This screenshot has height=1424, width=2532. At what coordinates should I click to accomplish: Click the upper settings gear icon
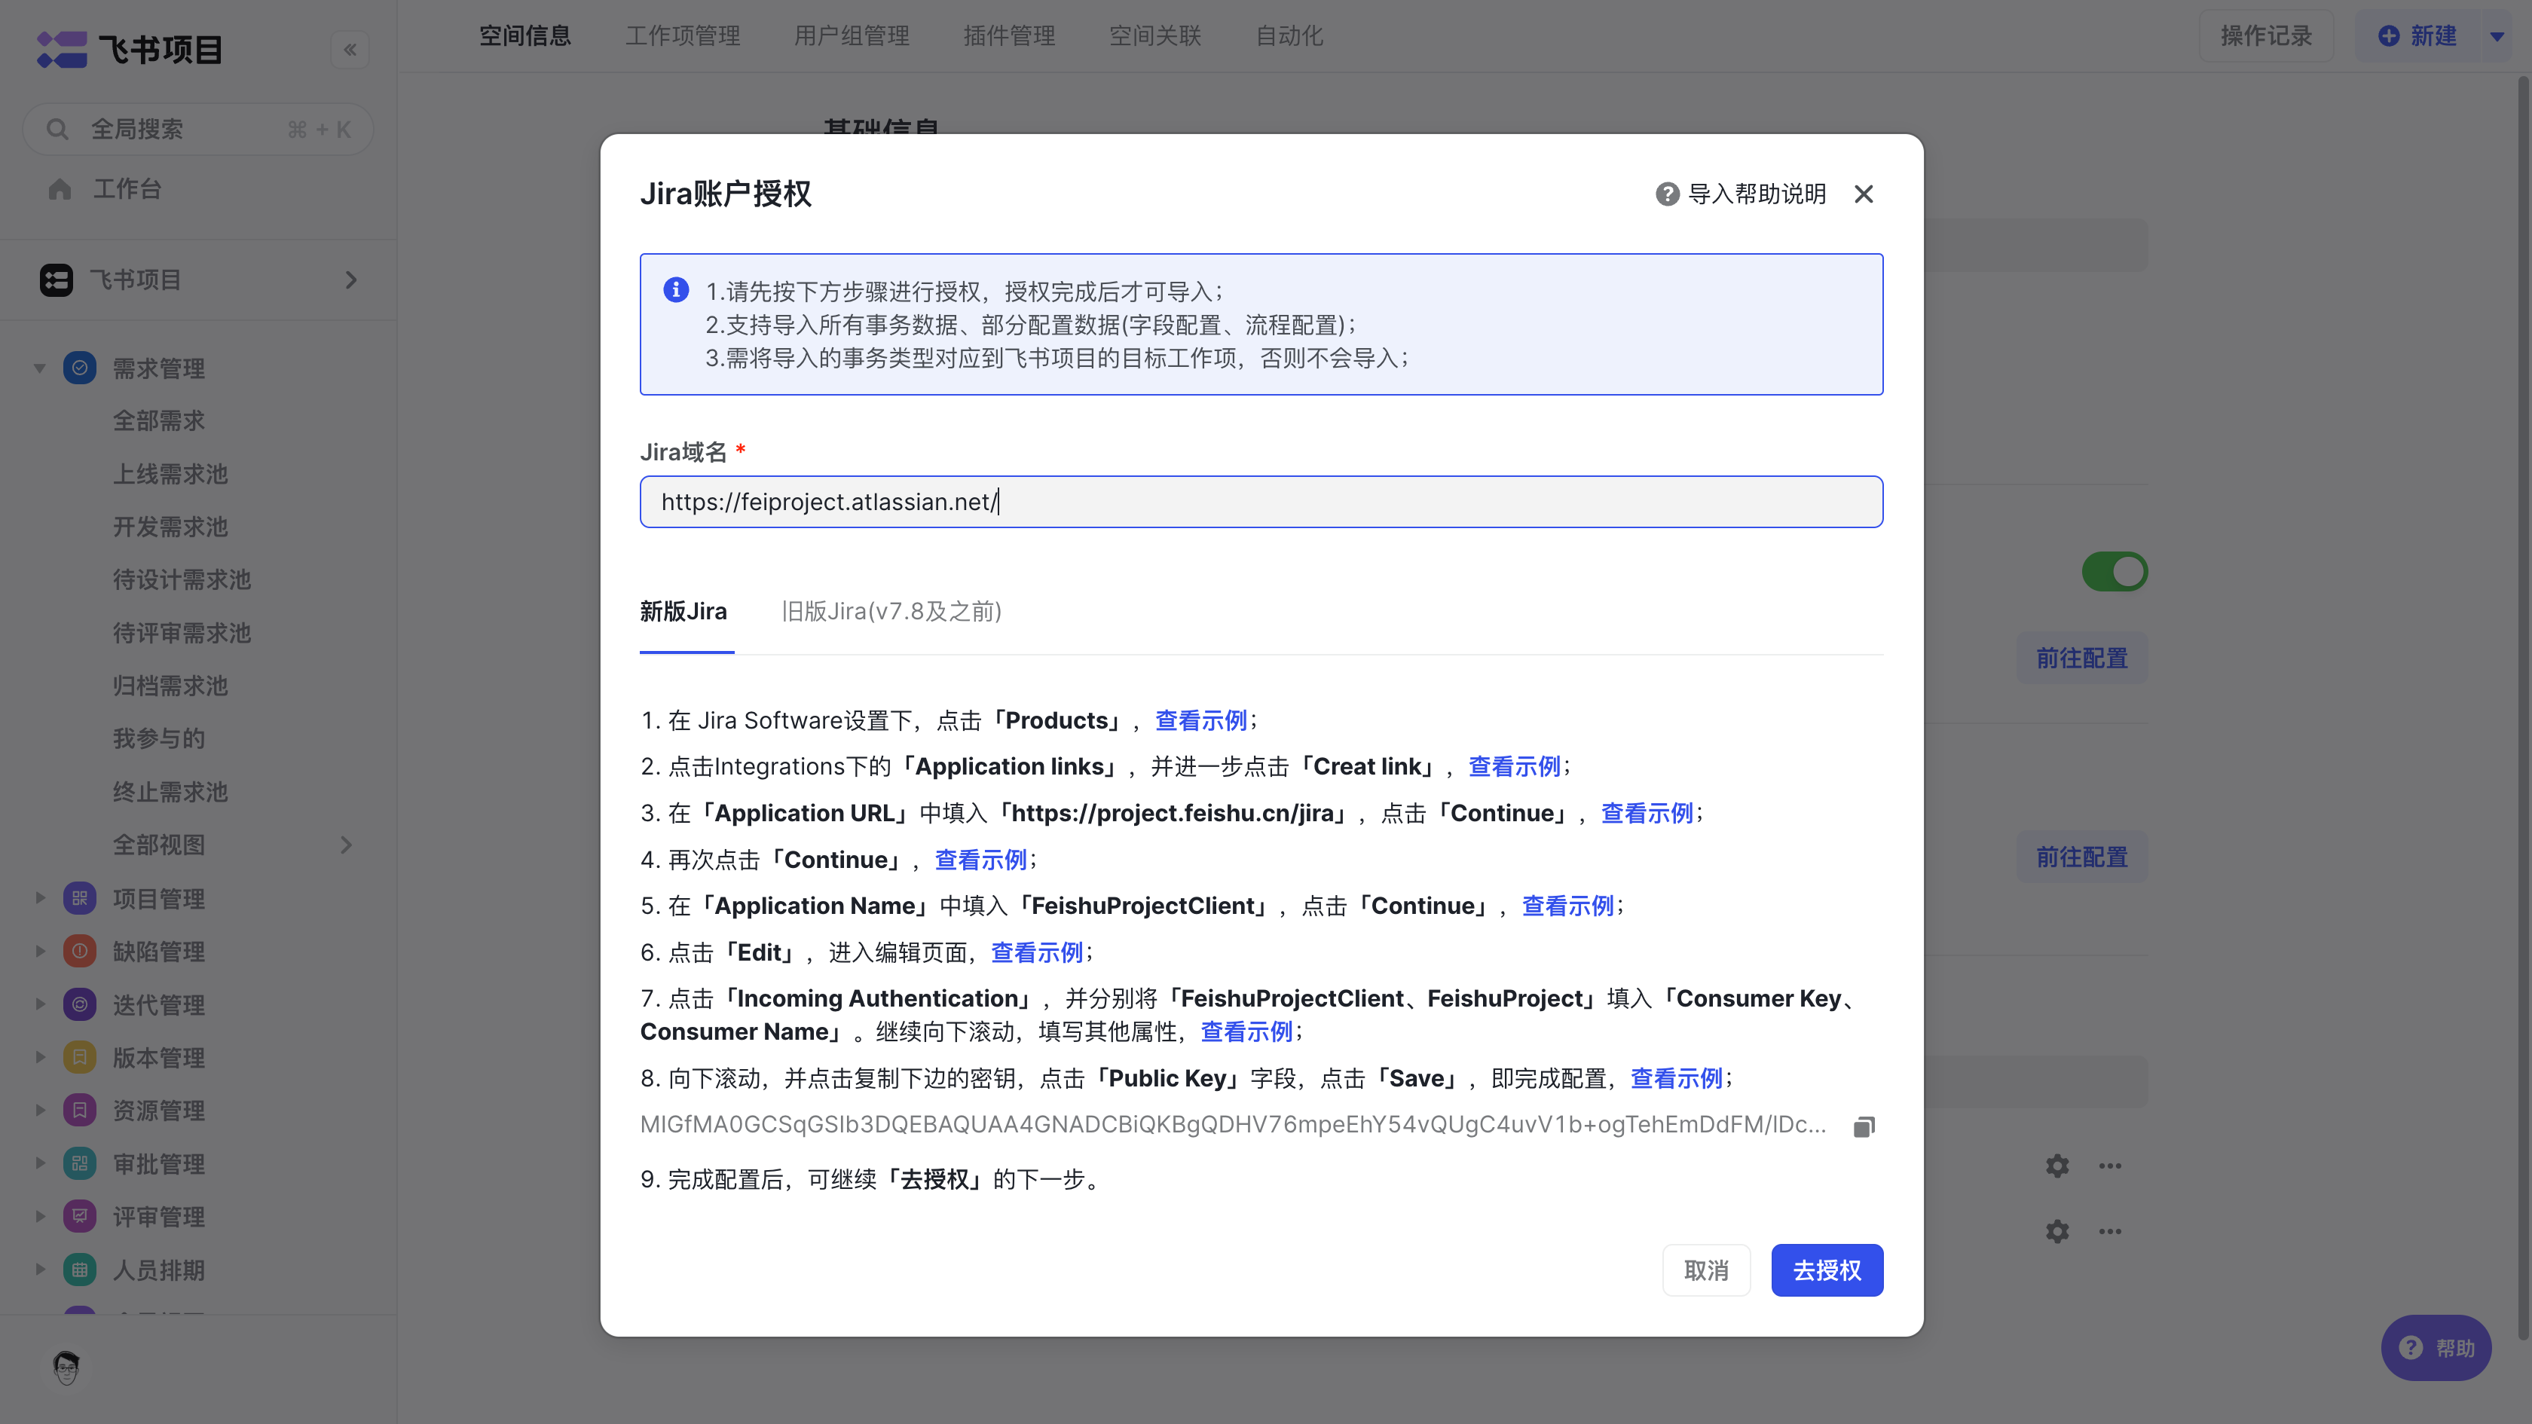coord(2057,1166)
